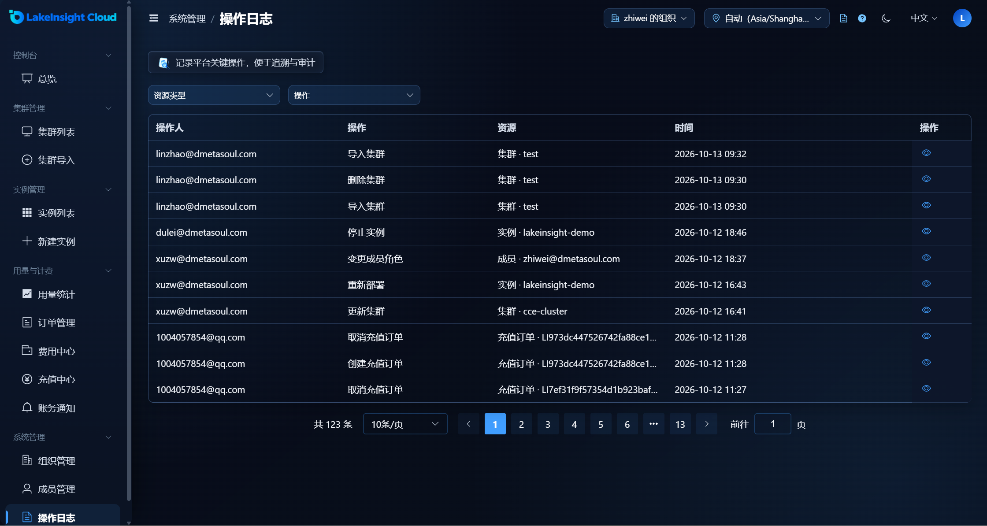Screen dimensions: 987x526
Task: View details of 创建充值订单 log entry
Action: (926, 363)
